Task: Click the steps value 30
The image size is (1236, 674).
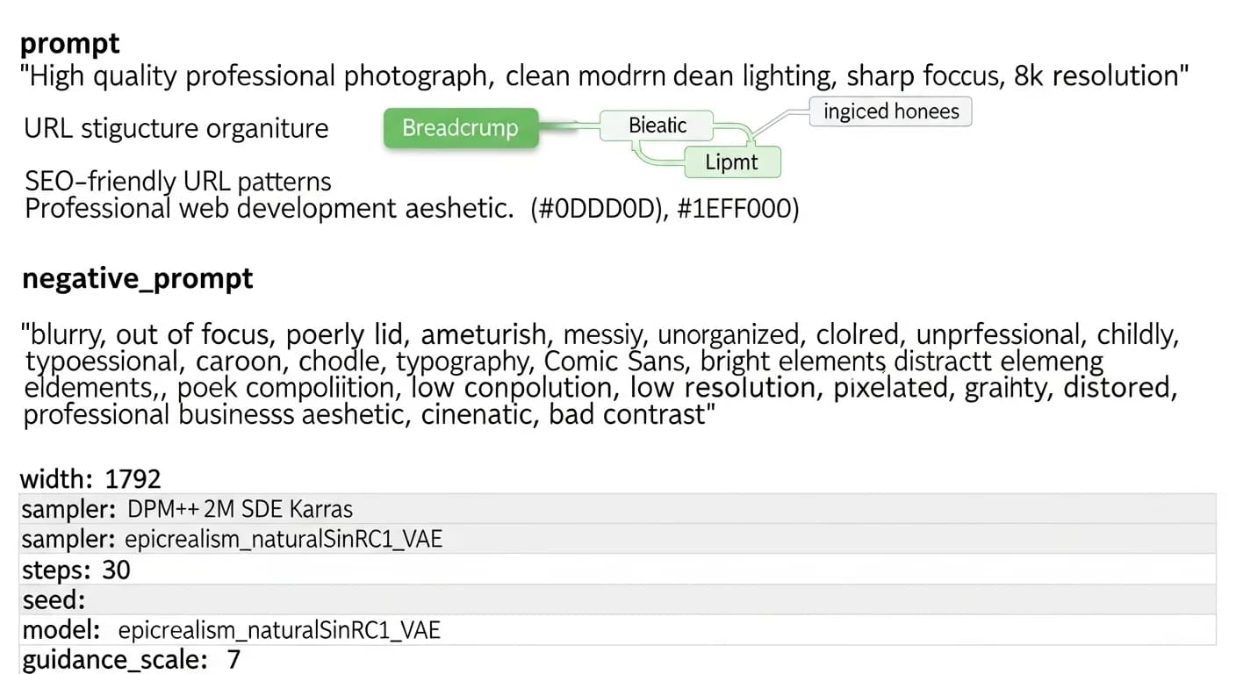Action: coord(116,570)
